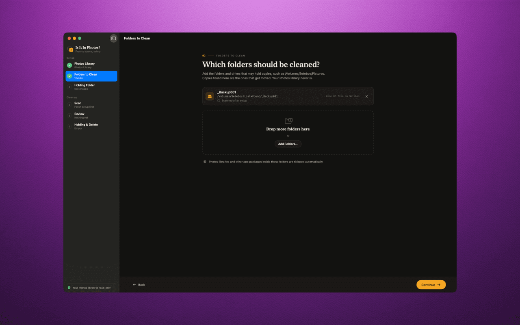Toggle the sidebar with the panel icon

tap(114, 38)
